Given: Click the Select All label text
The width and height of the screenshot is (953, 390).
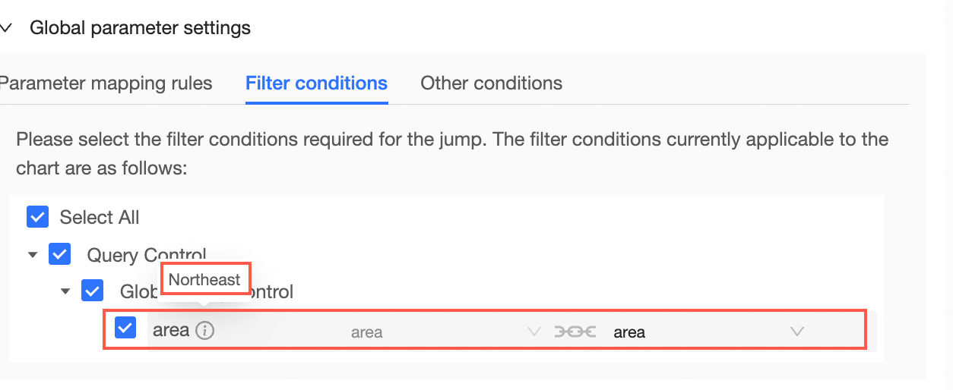Looking at the screenshot, I should tap(100, 218).
